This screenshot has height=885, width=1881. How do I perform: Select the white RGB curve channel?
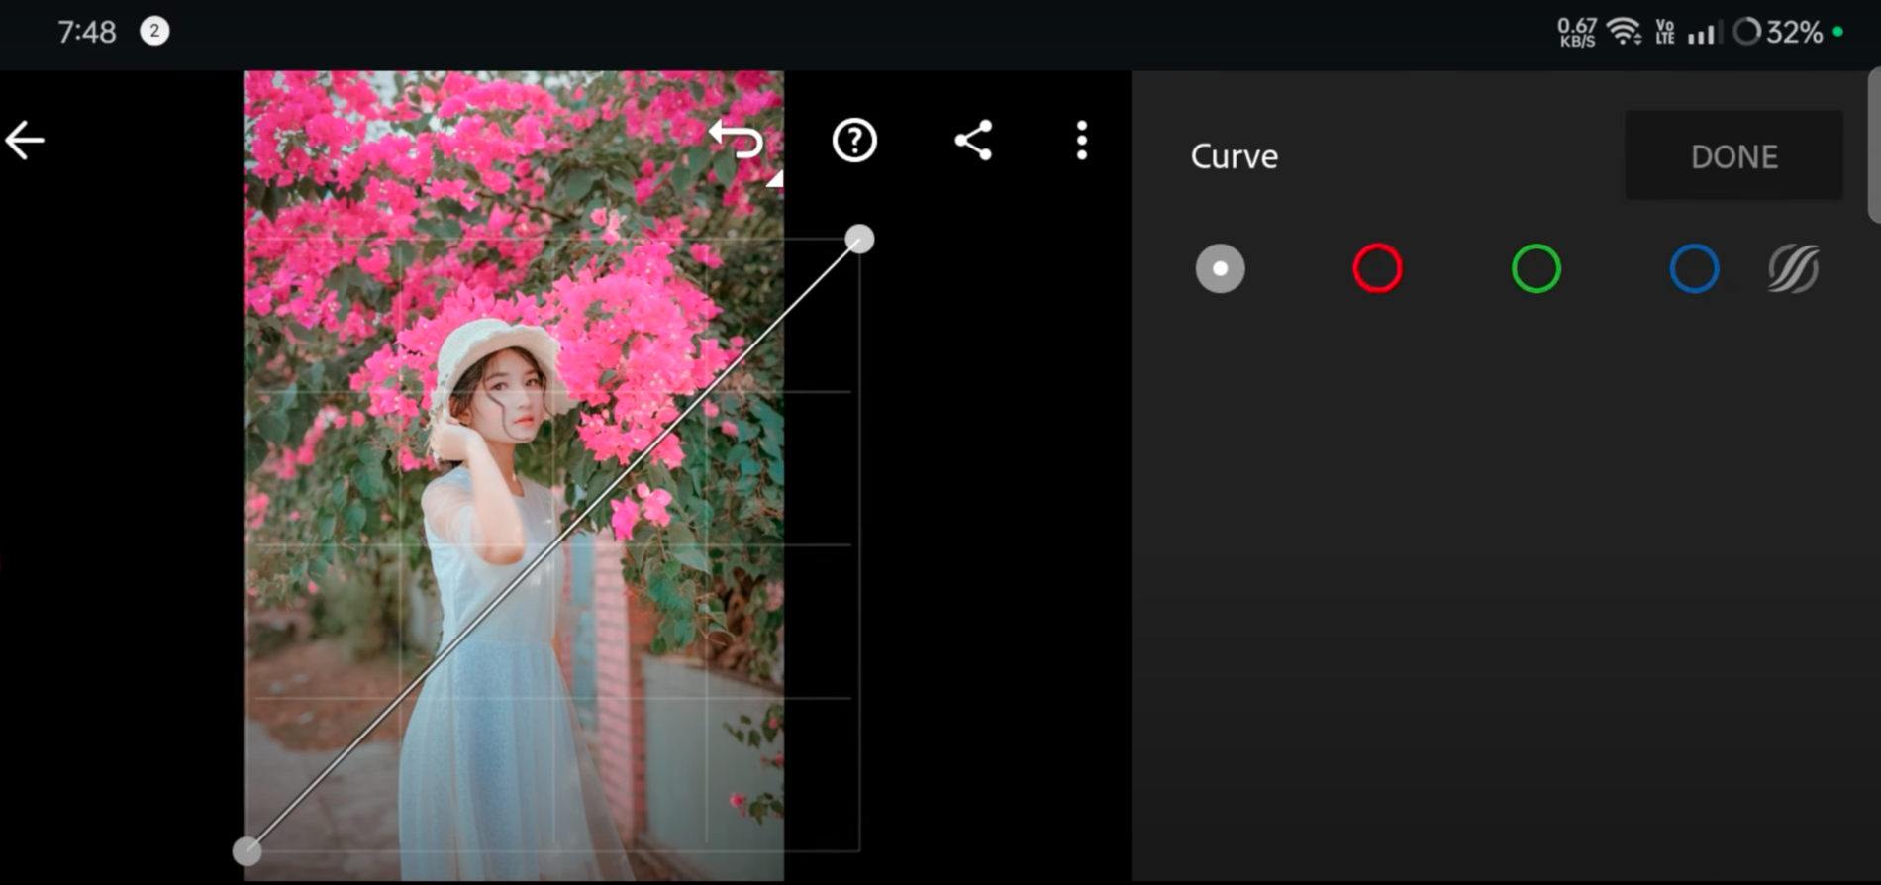click(1220, 268)
